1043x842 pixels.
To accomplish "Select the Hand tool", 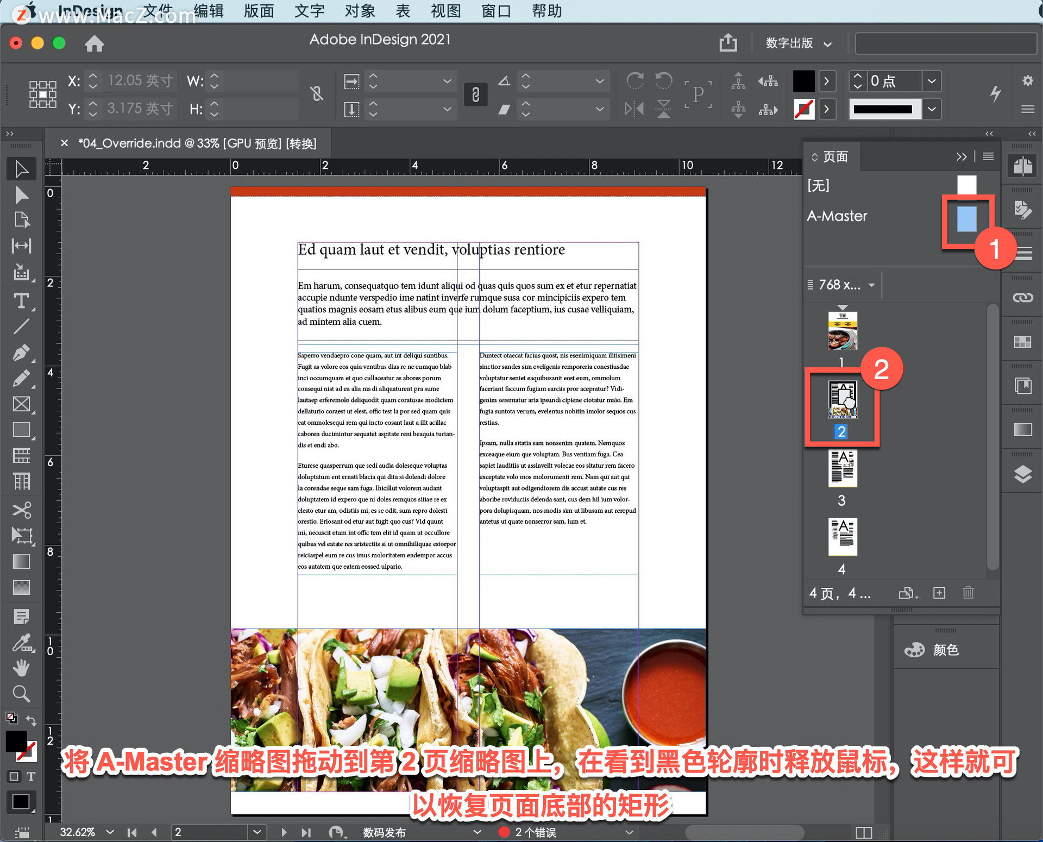I will [x=21, y=668].
